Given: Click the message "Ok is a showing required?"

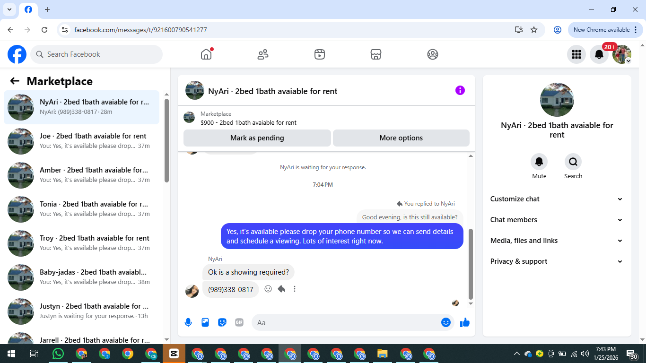Looking at the screenshot, I should tap(248, 272).
